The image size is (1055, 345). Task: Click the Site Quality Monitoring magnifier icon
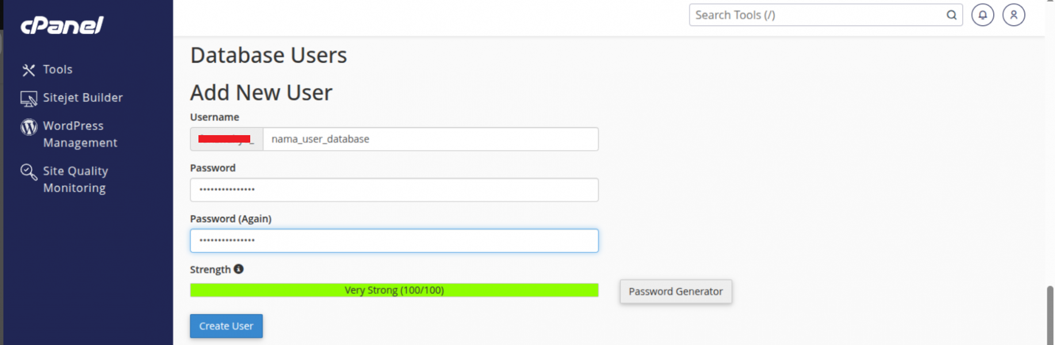click(29, 172)
